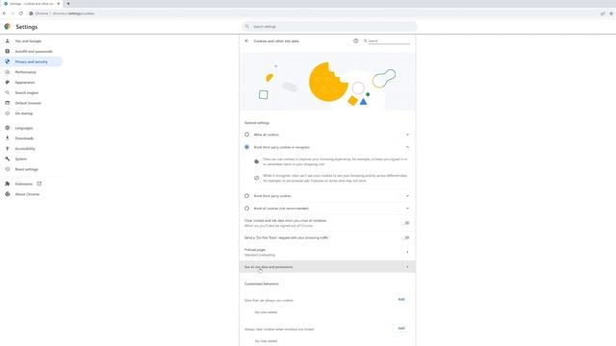Go back using the arrow beside Cookies and other site data

click(x=246, y=40)
